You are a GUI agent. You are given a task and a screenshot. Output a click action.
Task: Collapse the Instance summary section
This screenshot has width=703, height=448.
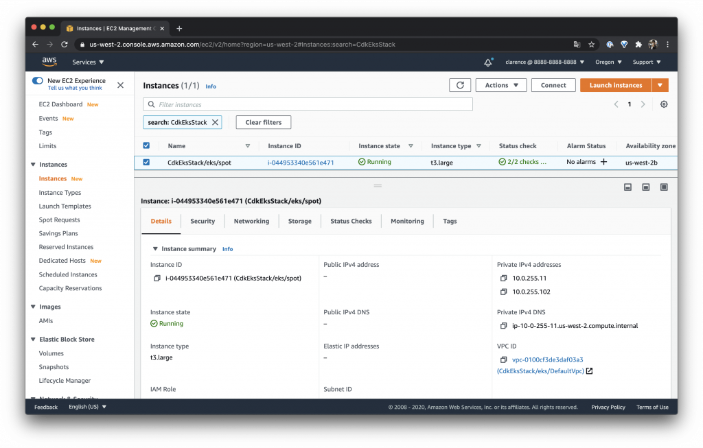[x=155, y=248]
